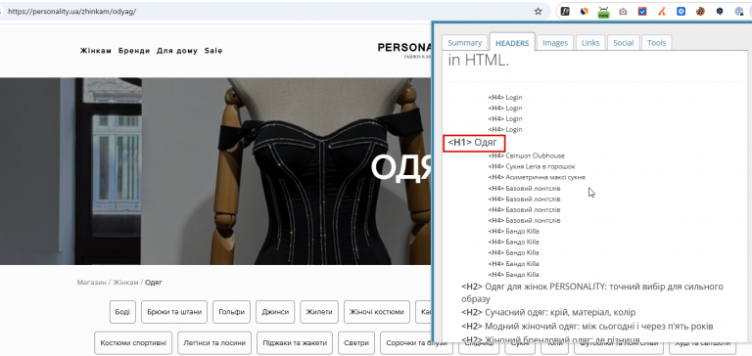752x356 pixels.
Task: Select the HEADERS tab
Action: click(512, 43)
